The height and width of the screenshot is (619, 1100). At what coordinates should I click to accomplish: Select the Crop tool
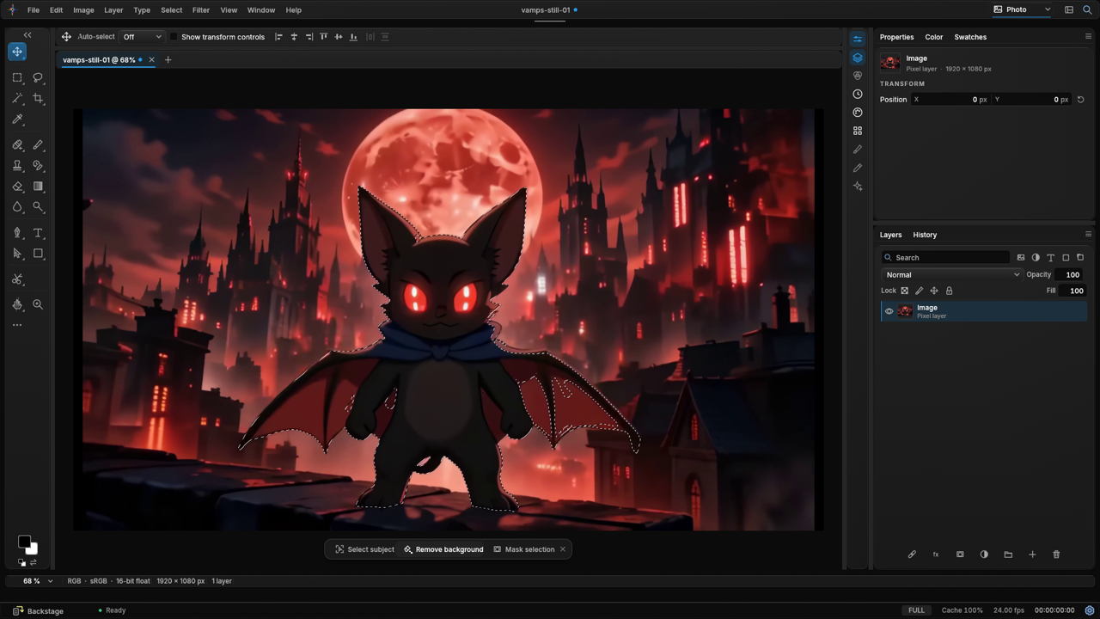[x=38, y=98]
